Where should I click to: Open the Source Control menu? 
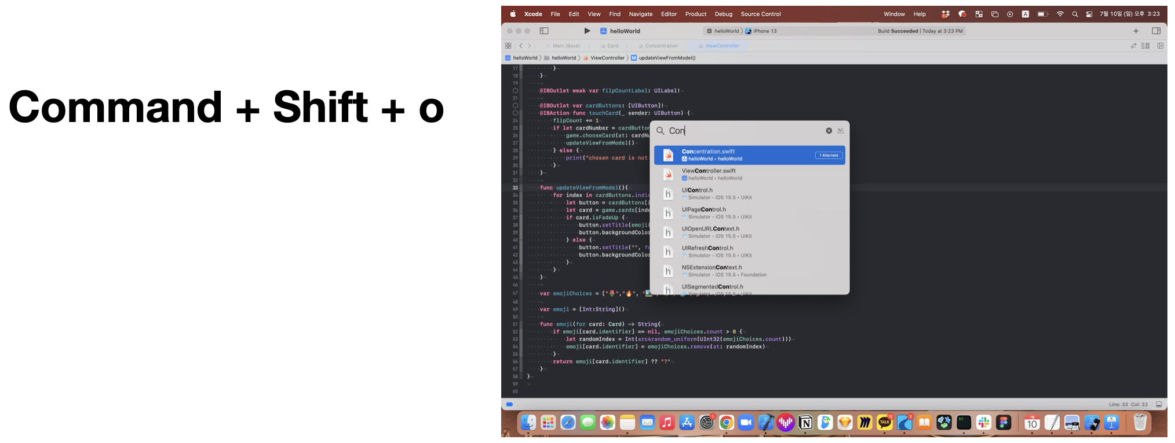761,14
